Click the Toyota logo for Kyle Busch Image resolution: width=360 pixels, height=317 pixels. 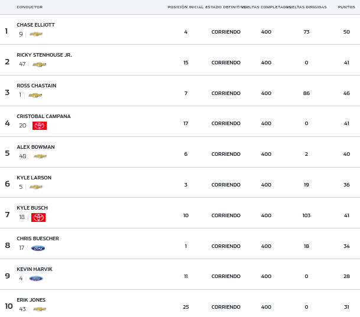coord(38,217)
